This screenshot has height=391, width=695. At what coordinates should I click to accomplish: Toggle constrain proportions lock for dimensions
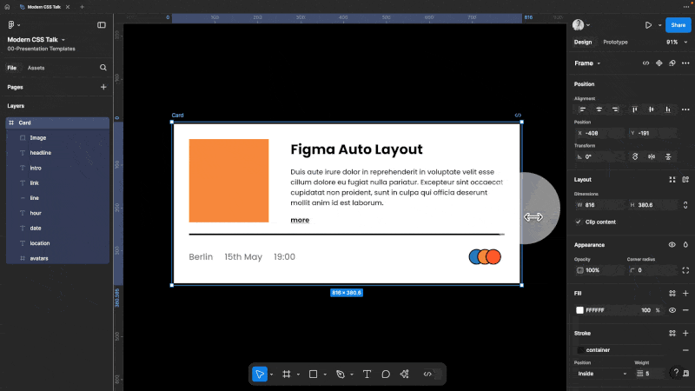point(685,205)
